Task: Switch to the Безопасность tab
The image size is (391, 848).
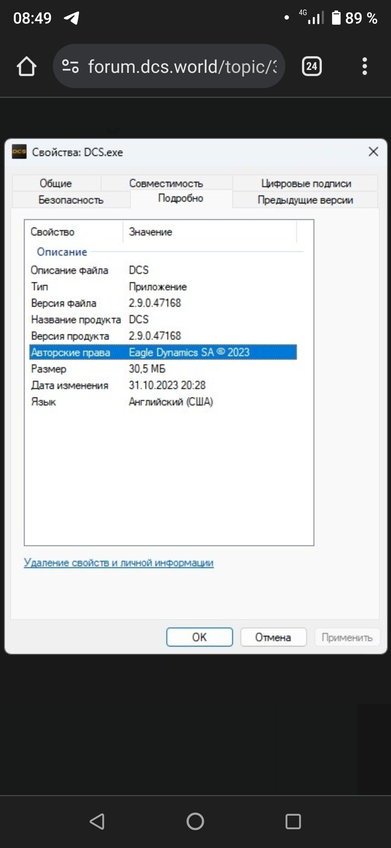Action: coord(71,200)
